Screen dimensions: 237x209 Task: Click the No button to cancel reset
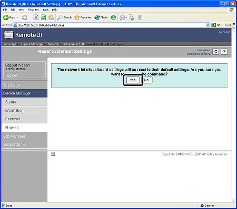(x=147, y=80)
